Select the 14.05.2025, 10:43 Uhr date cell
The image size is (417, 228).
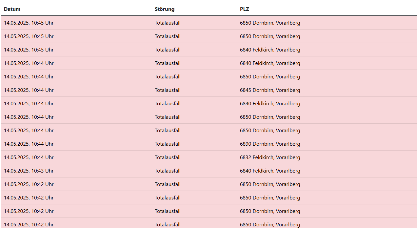[x=29, y=171]
